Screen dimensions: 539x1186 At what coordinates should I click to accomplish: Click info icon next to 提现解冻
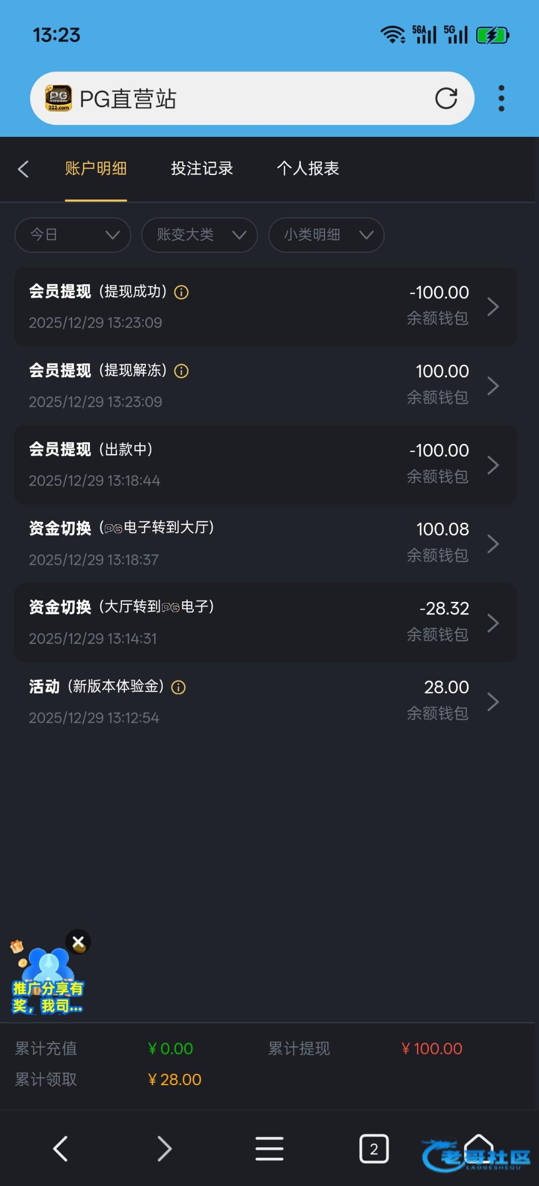181,371
